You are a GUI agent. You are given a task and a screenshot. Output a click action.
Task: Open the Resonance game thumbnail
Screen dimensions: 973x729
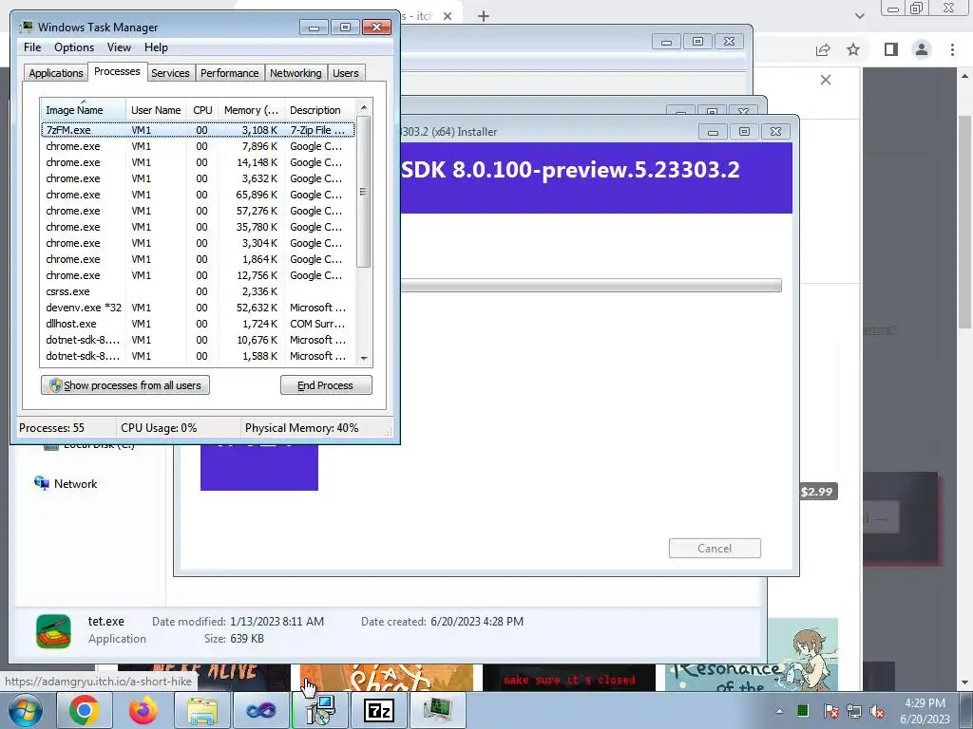pyautogui.click(x=751, y=677)
